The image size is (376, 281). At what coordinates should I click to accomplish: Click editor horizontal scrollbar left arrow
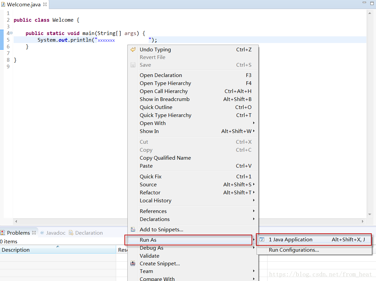click(16, 221)
